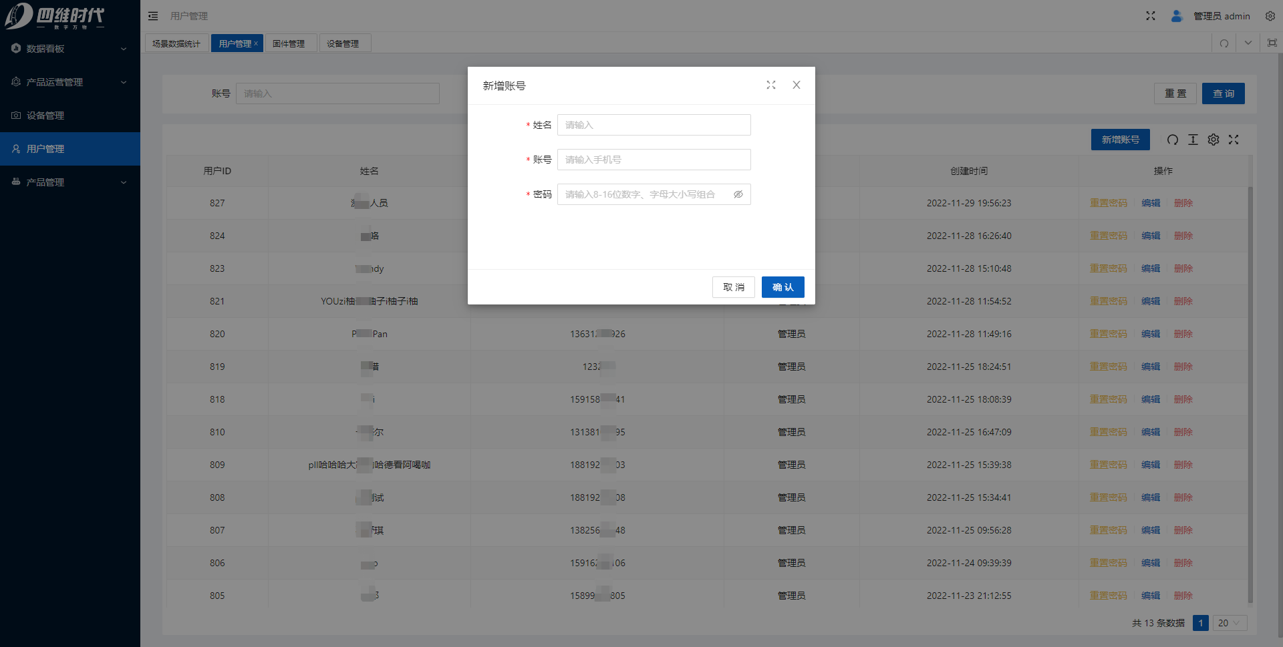
Task: Click top bar fullscreen toggle icon
Action: click(1151, 16)
